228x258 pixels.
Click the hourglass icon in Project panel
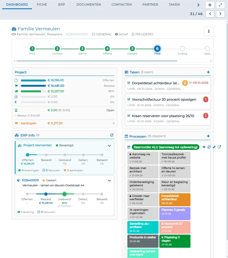coord(16,110)
